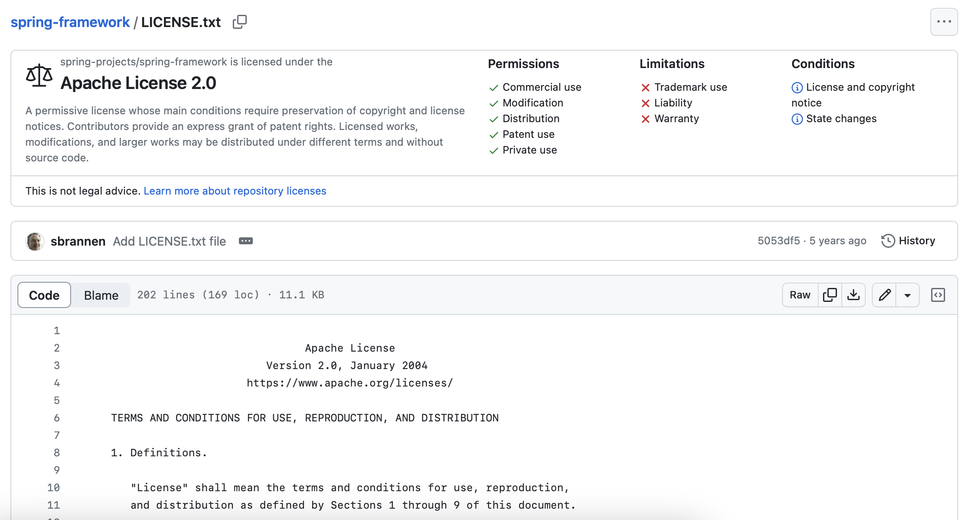Open commit 5053df5
The width and height of the screenshot is (966, 520).
point(779,241)
